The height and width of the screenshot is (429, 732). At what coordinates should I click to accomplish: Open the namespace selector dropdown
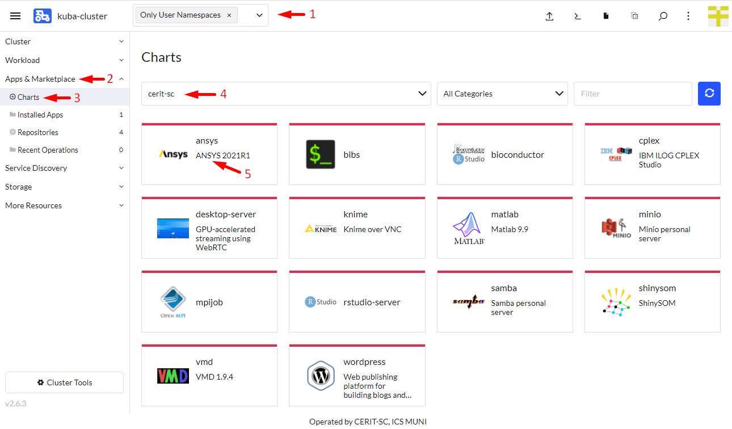259,15
